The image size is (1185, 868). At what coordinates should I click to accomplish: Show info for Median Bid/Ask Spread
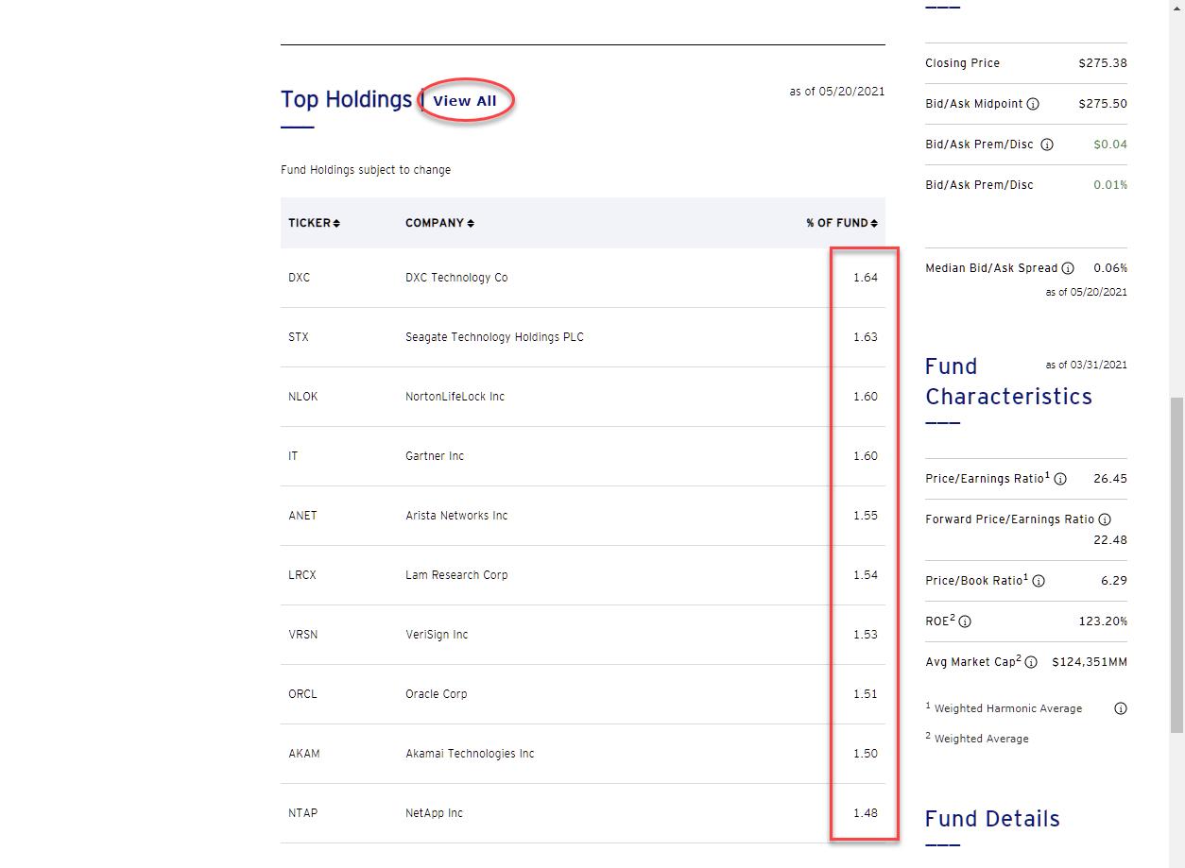pyautogui.click(x=1068, y=268)
